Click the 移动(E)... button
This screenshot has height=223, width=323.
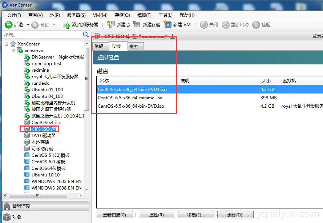point(196,215)
